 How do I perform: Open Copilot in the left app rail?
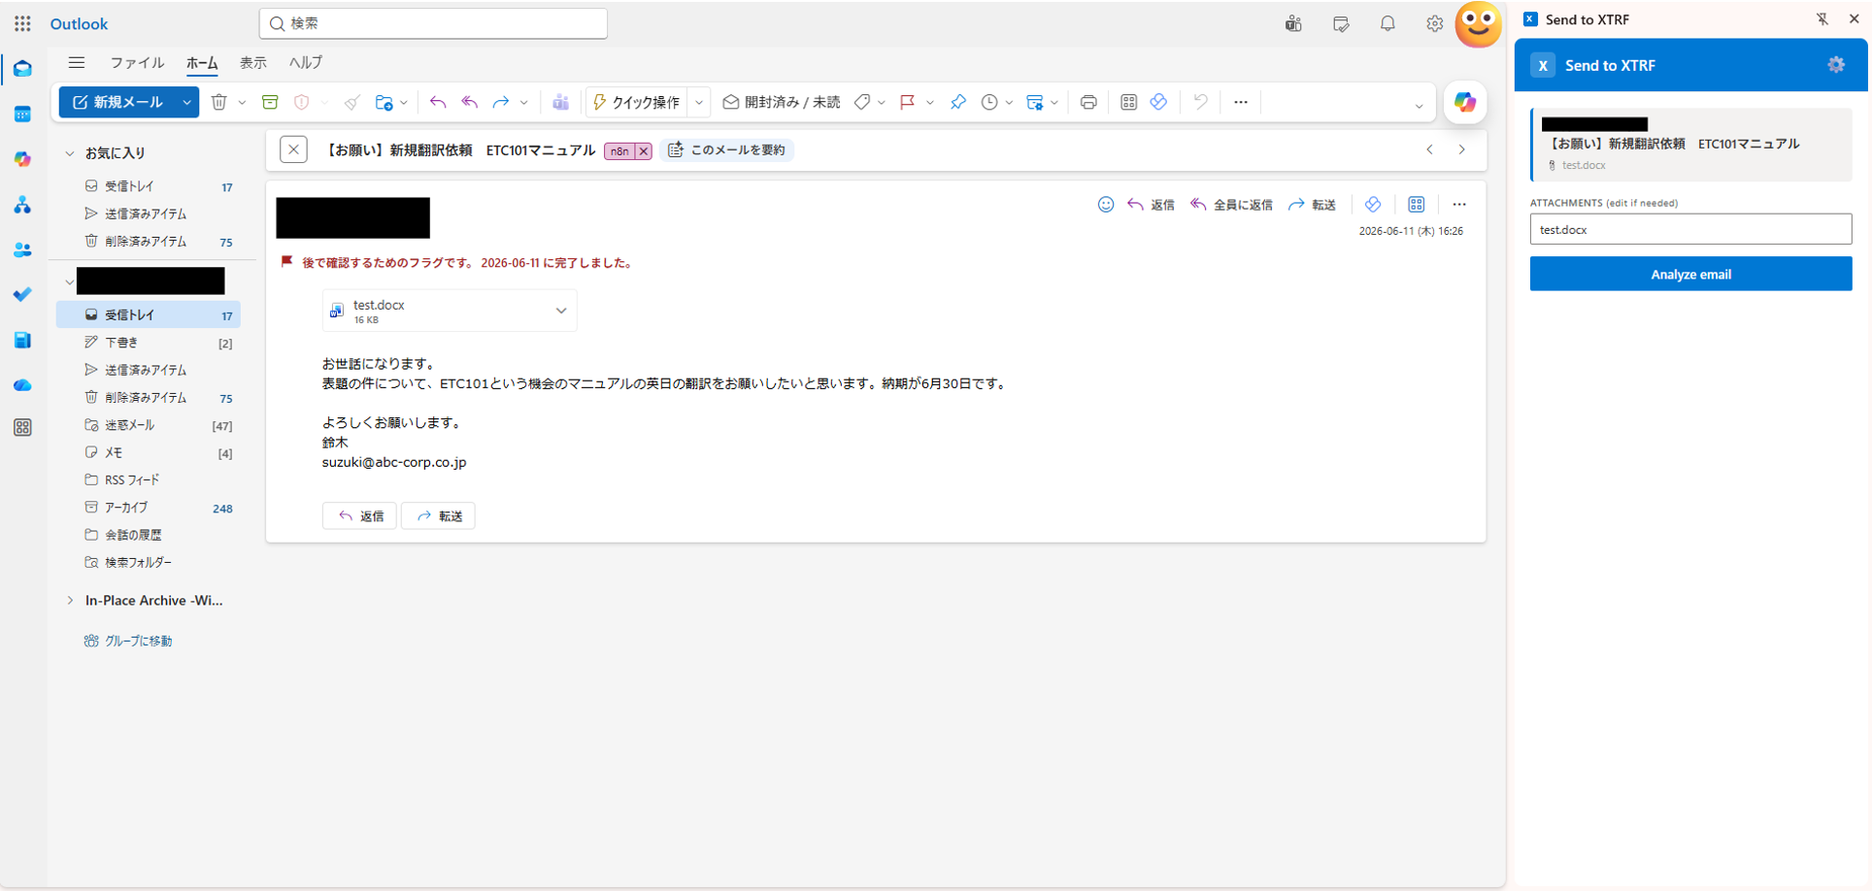[x=22, y=159]
